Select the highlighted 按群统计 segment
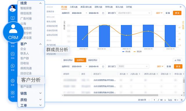Image resolution: width=186 pixels, height=111 pixels. coord(80,60)
